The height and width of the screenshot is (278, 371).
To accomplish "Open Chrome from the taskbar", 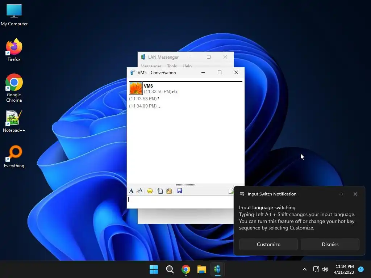I will tap(186, 269).
